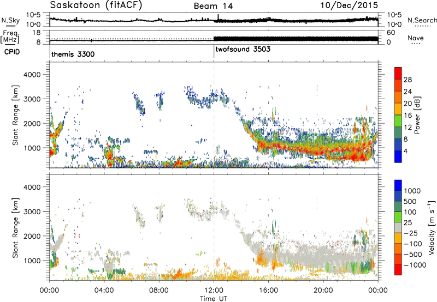Click the '-25' value on the velocity scale
437x302 pixels.
point(411,233)
